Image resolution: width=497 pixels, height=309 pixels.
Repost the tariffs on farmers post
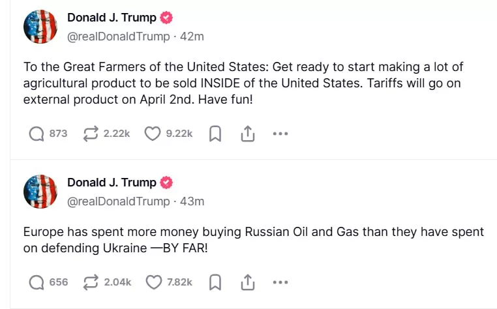[x=91, y=134]
